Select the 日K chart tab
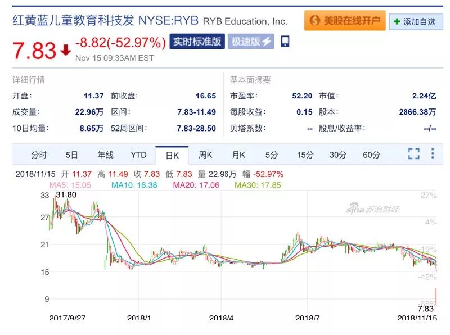Screen dimensions: 450x335 172,155
